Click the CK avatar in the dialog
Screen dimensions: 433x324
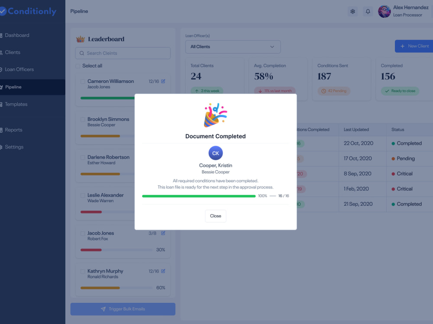click(215, 153)
